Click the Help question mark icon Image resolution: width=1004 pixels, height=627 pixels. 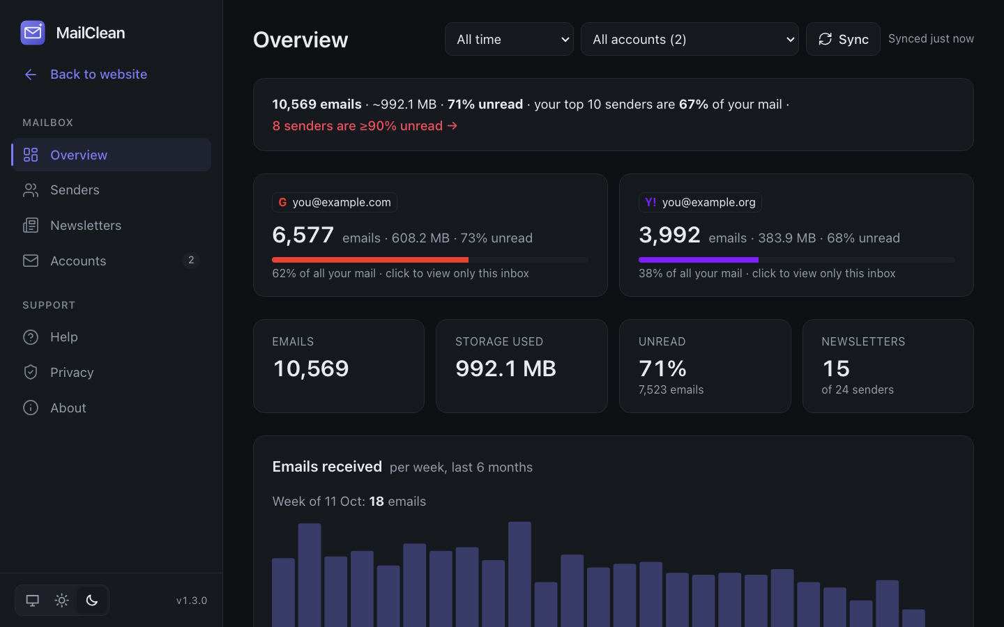[31, 337]
